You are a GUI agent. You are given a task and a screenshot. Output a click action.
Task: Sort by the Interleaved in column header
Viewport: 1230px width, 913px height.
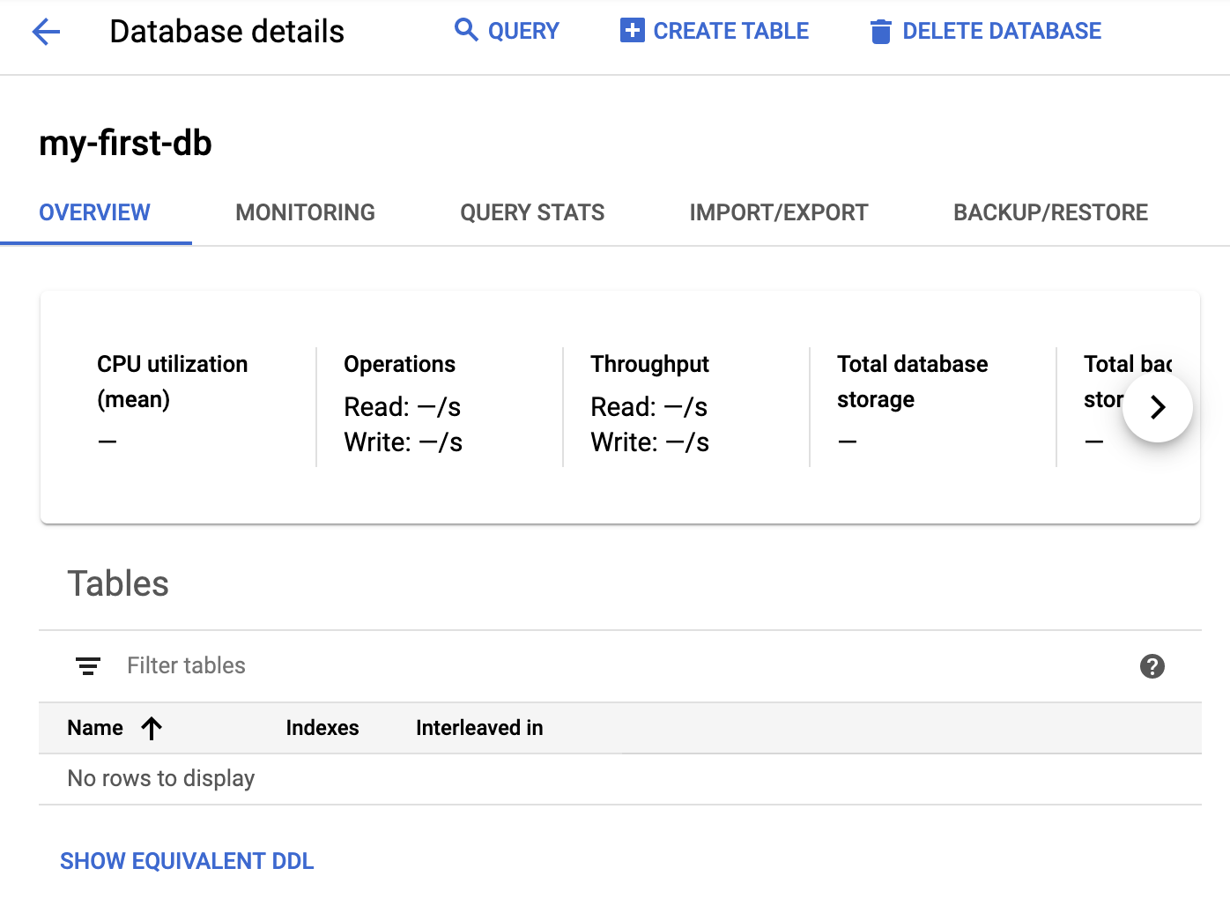(x=479, y=728)
